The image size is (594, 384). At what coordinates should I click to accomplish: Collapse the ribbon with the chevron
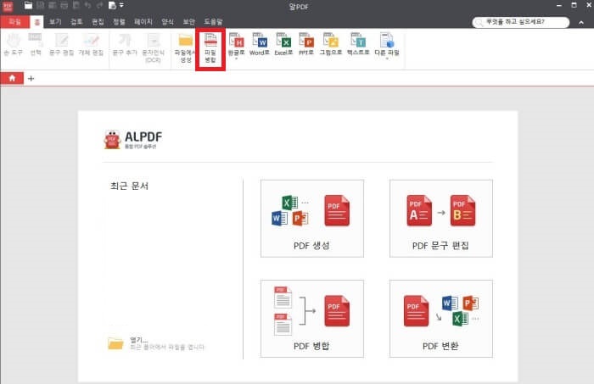(x=581, y=23)
